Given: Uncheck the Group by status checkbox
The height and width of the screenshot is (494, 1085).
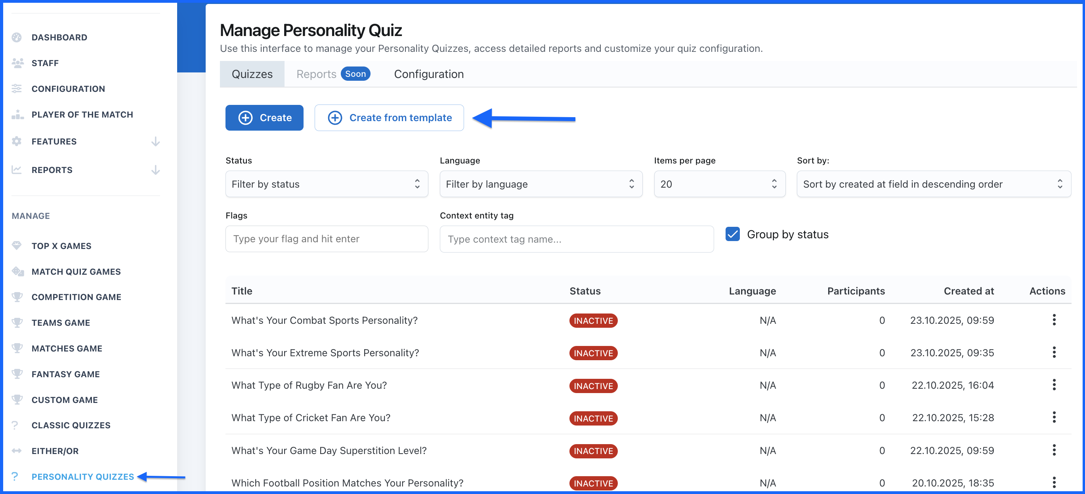Looking at the screenshot, I should (x=732, y=234).
